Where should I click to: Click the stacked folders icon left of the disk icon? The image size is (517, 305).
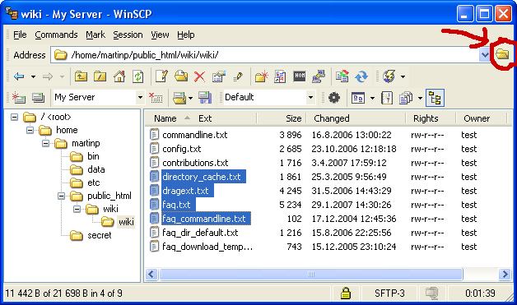coord(179,98)
